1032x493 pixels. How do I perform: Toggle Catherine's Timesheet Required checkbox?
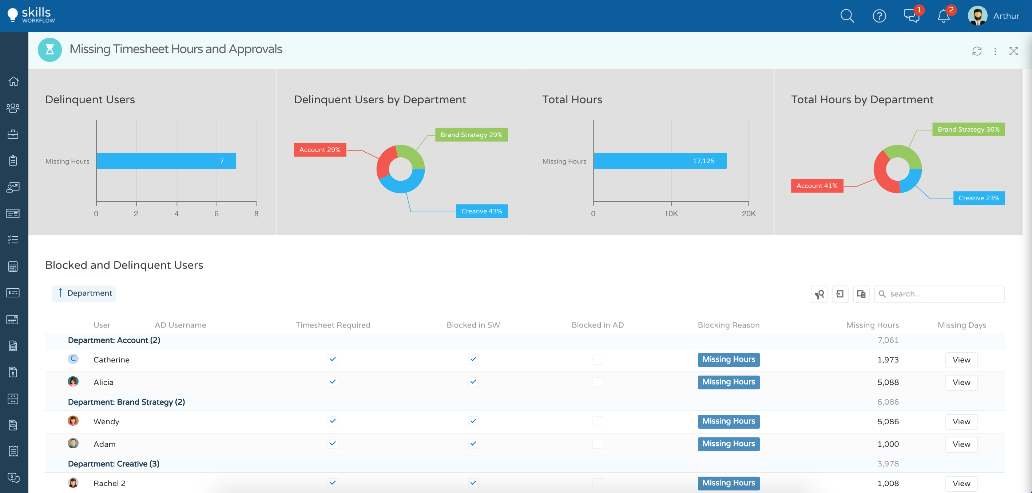point(333,359)
